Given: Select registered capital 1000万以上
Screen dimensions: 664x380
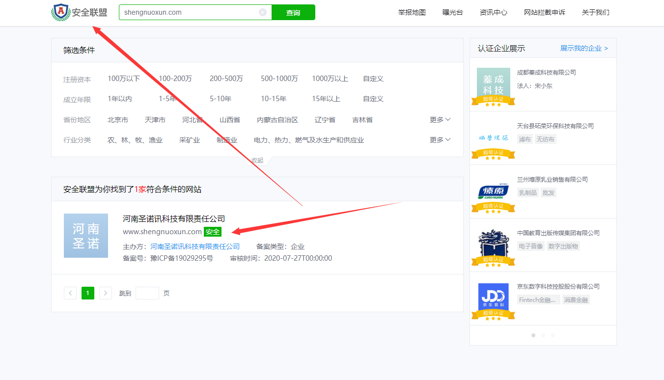Looking at the screenshot, I should click(330, 79).
